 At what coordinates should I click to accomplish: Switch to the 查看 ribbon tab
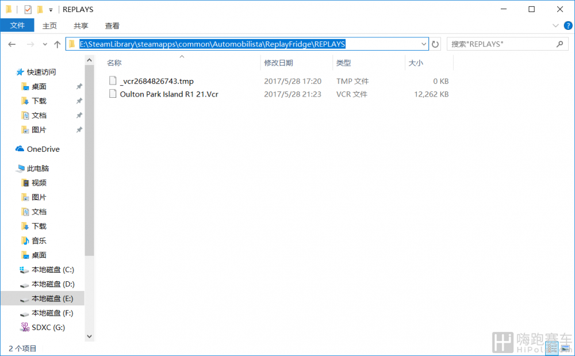coord(112,26)
